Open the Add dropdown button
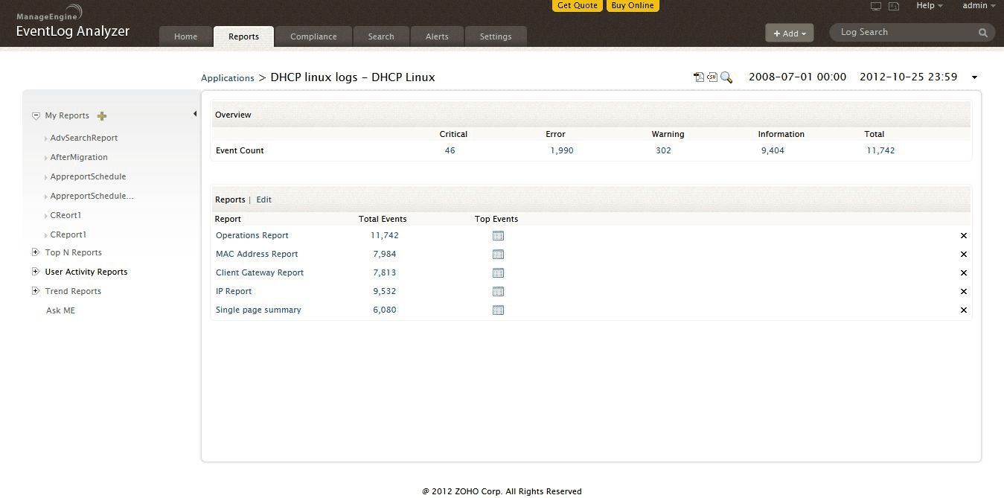 (x=790, y=33)
